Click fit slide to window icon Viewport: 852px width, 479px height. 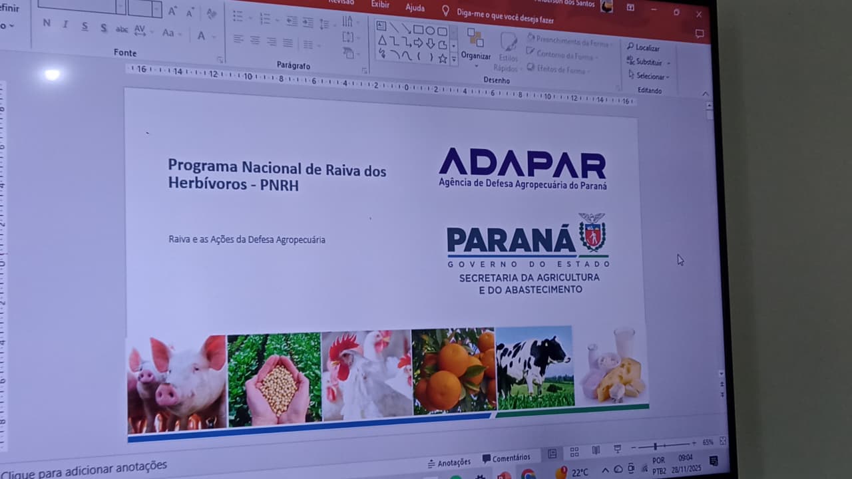point(723,441)
